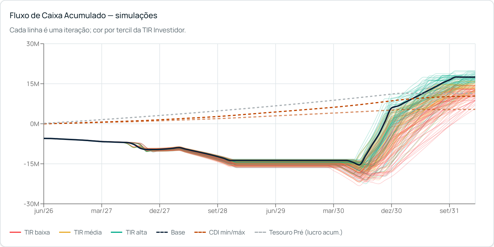Image resolution: width=494 pixels, height=247 pixels.
Task: Toggle the TIR alta legend series
Action: point(129,232)
